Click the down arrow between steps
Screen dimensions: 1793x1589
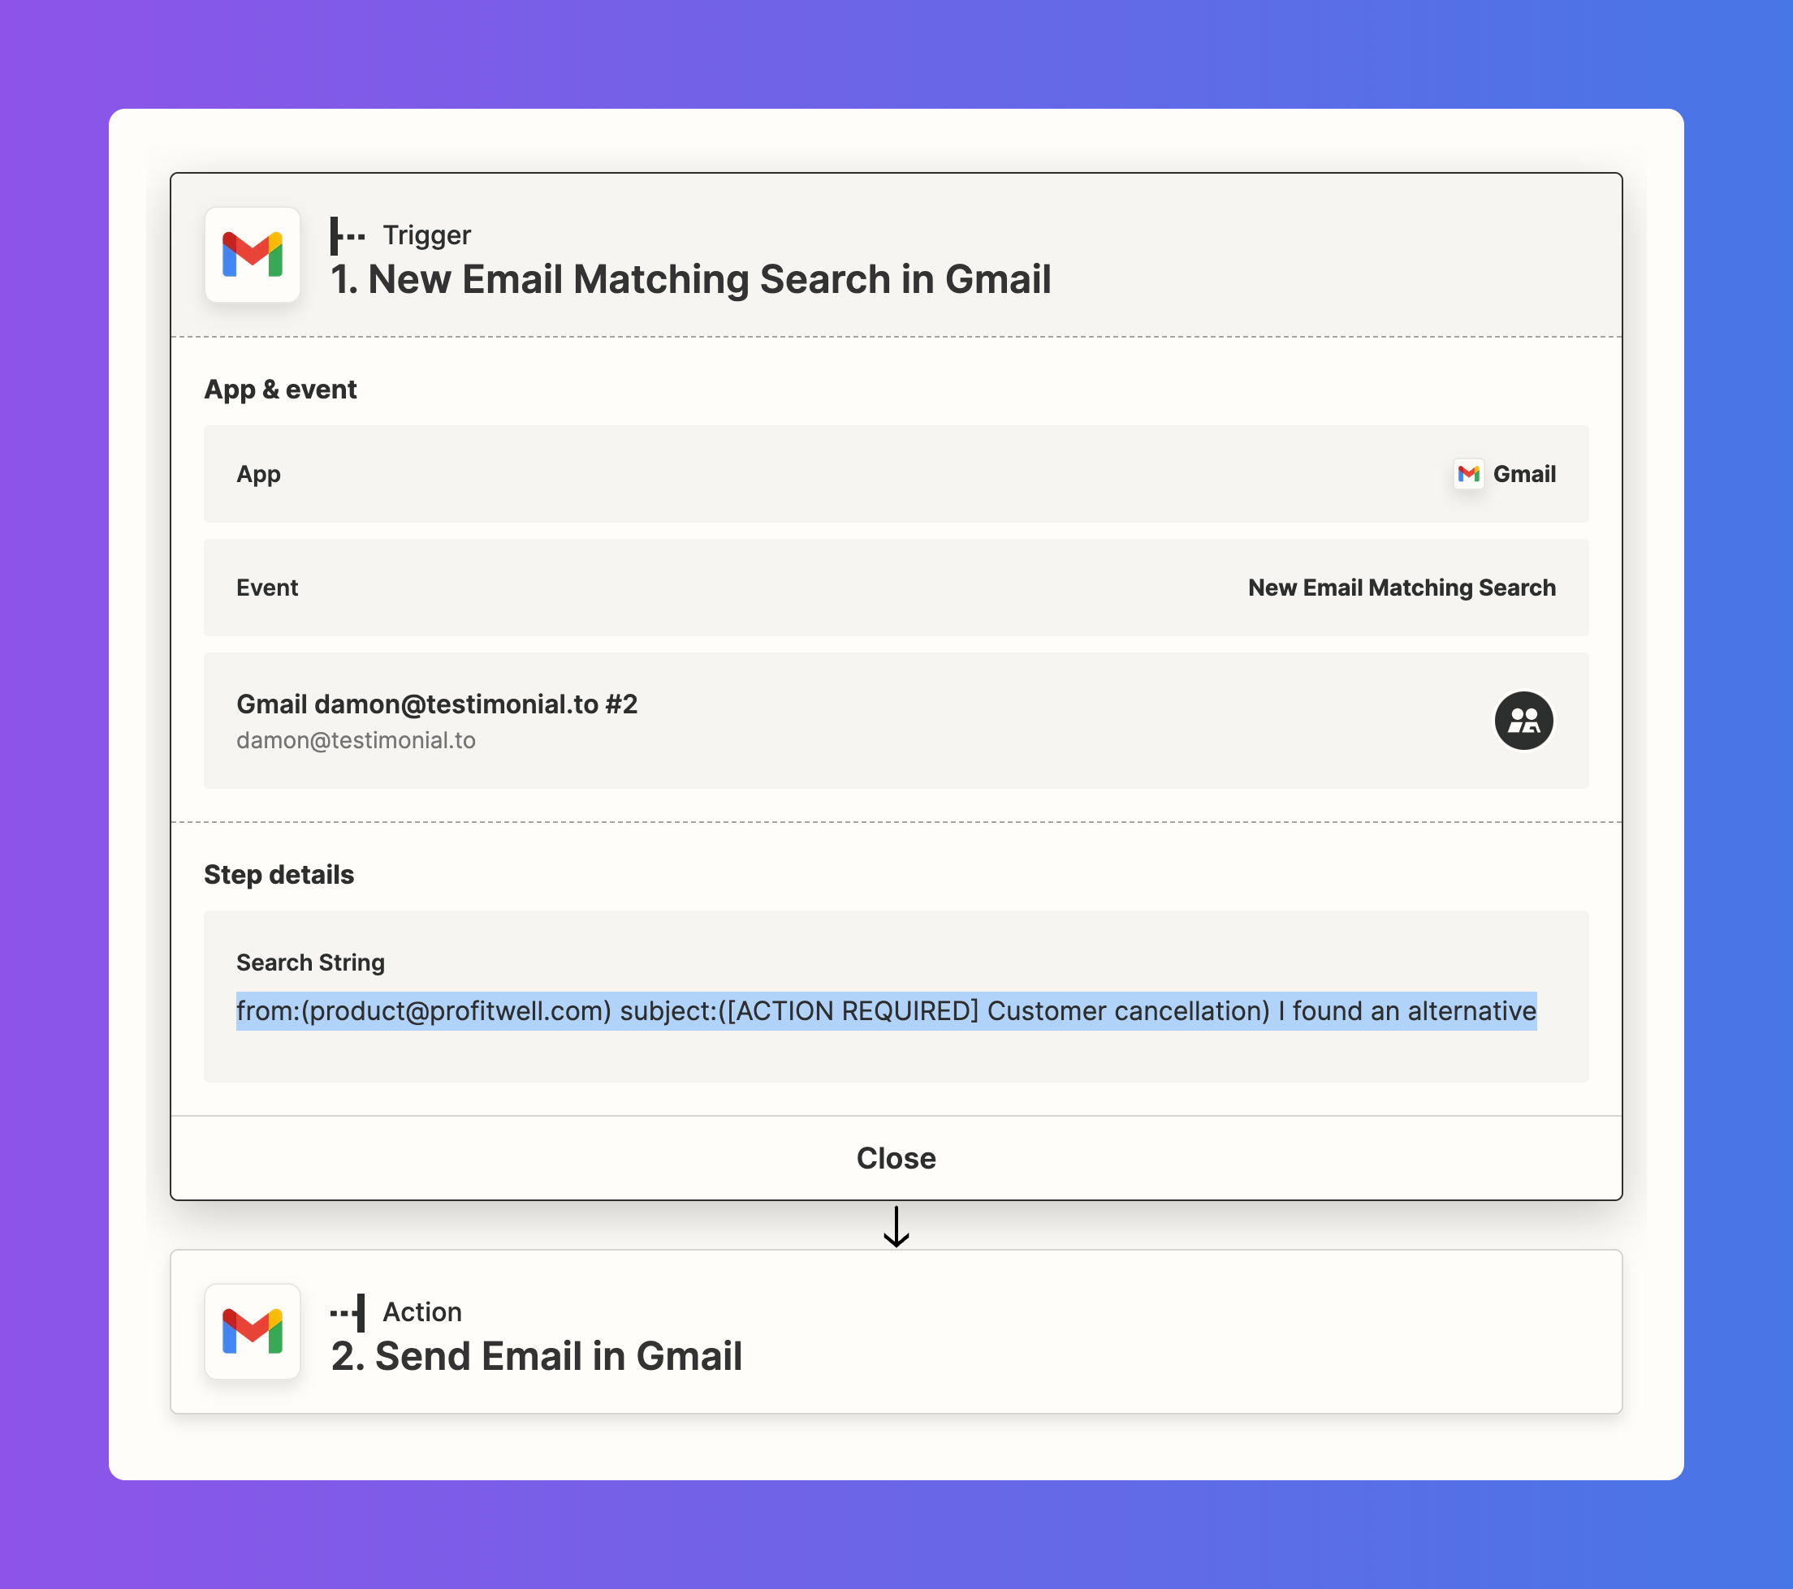click(896, 1226)
